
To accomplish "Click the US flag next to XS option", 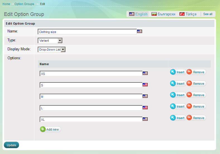I will pos(145,73).
